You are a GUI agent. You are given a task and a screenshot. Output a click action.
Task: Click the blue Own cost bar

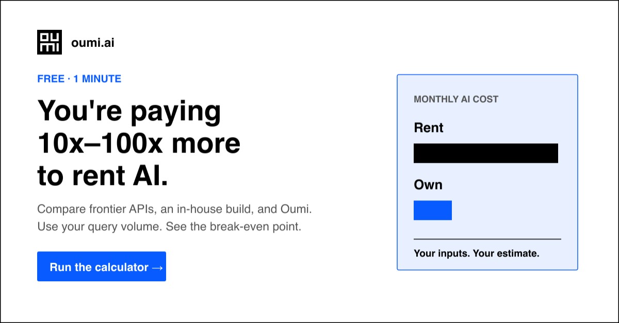[433, 210]
